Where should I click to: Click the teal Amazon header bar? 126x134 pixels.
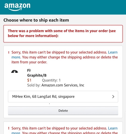[x=63, y=7]
